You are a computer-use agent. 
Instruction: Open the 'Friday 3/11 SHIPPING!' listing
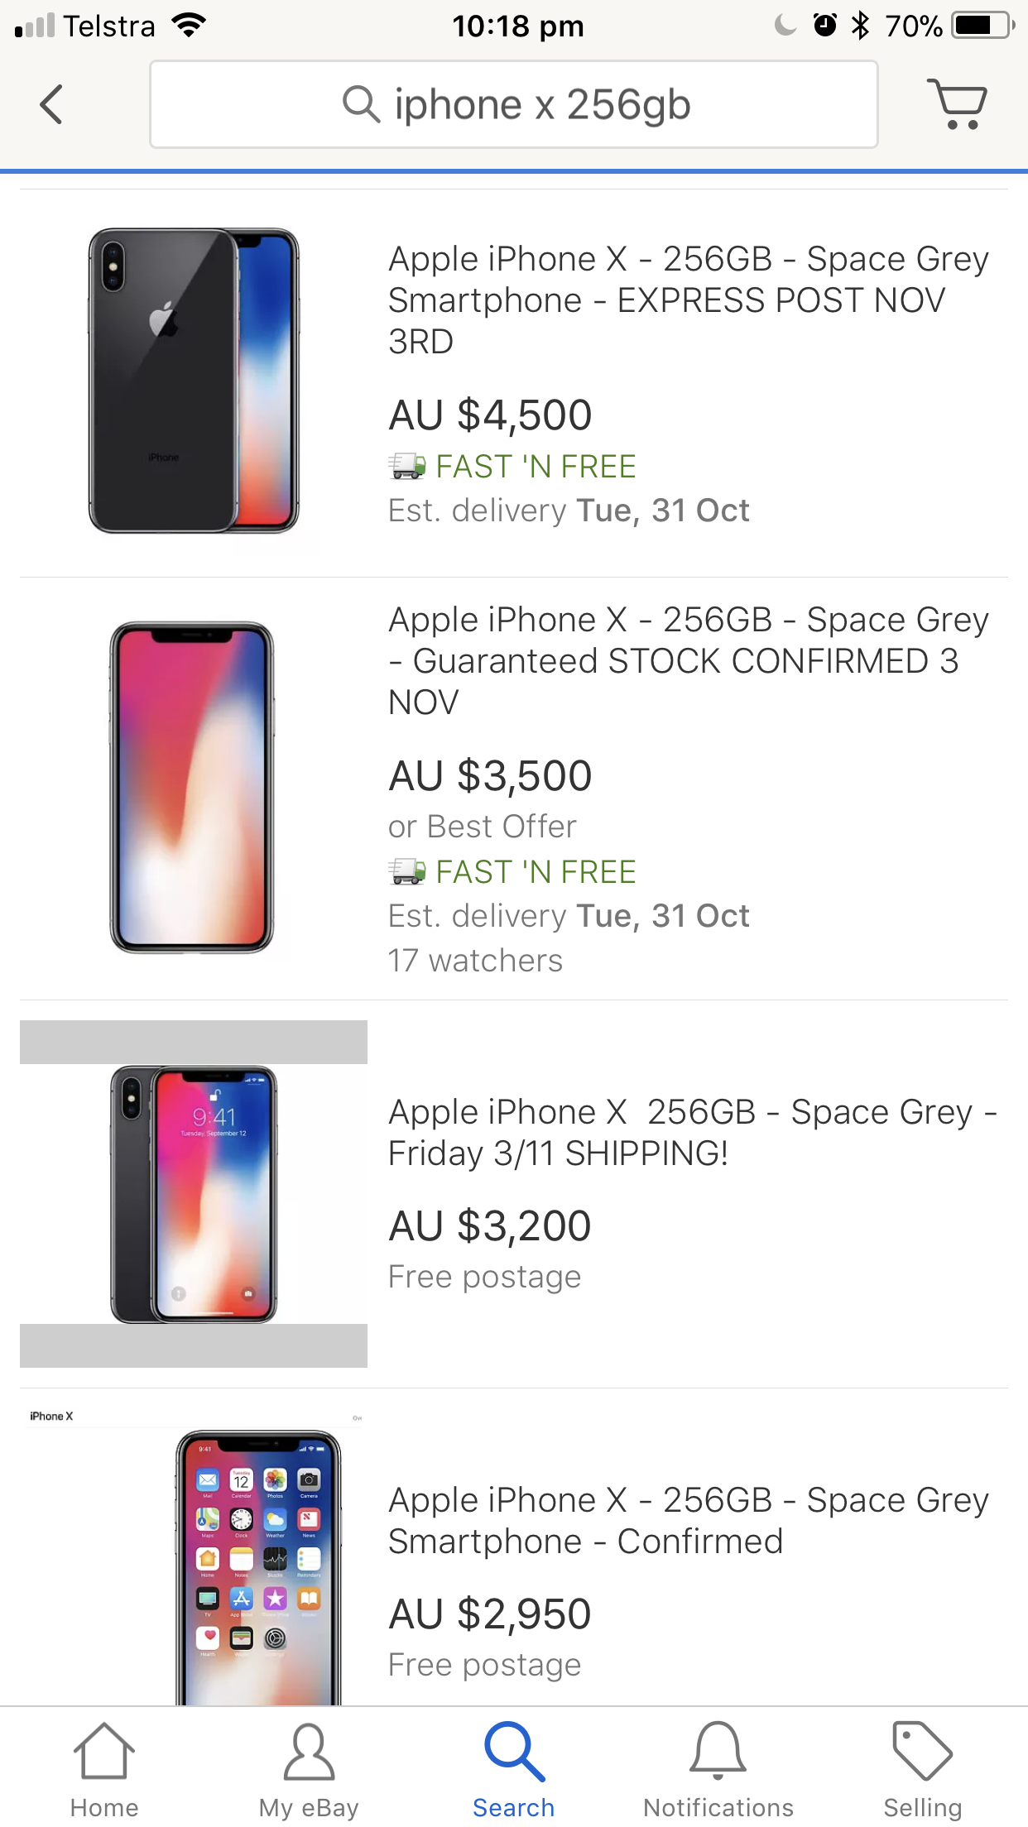click(692, 1132)
